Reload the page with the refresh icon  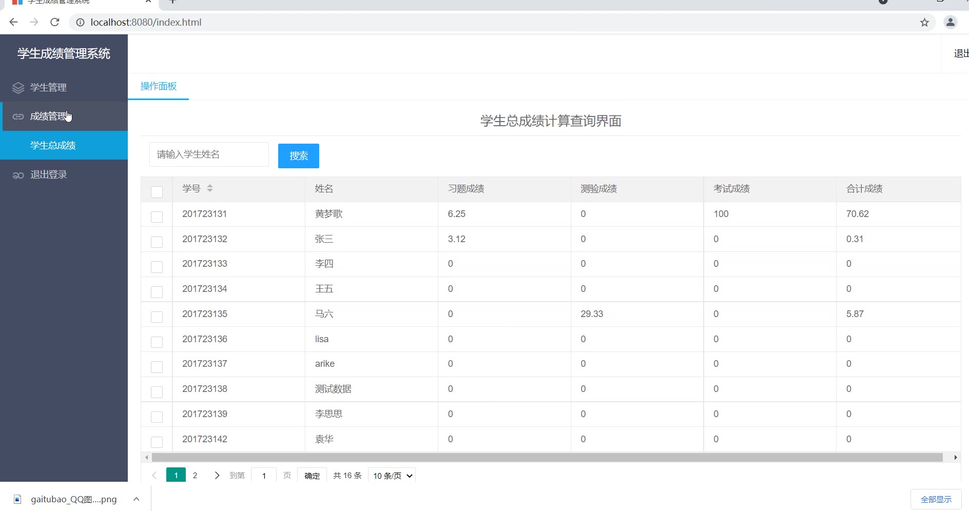(55, 22)
